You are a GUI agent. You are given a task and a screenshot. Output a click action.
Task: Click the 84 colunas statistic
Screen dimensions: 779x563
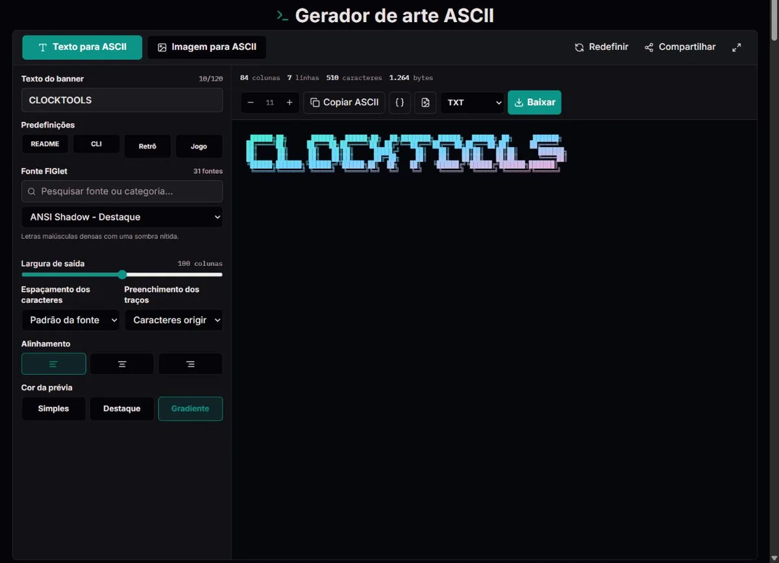click(260, 78)
